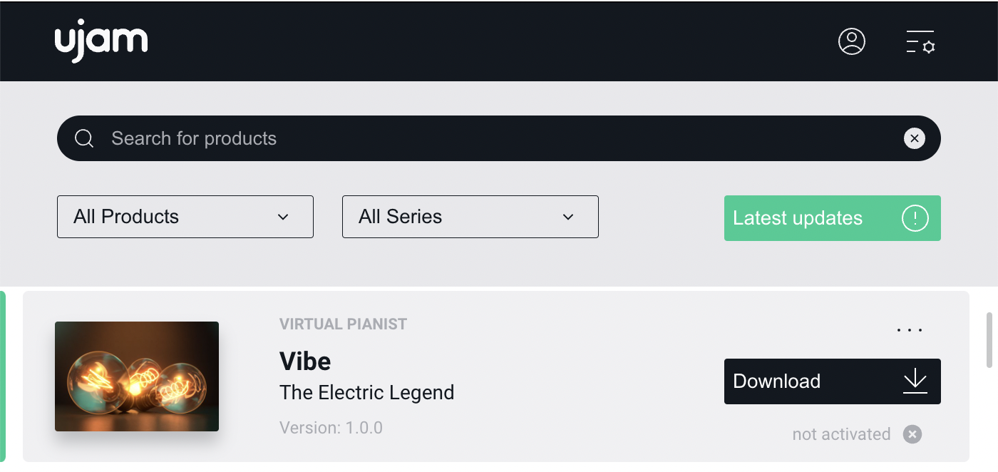Expand the All Series selector
998x472 pixels.
(470, 217)
